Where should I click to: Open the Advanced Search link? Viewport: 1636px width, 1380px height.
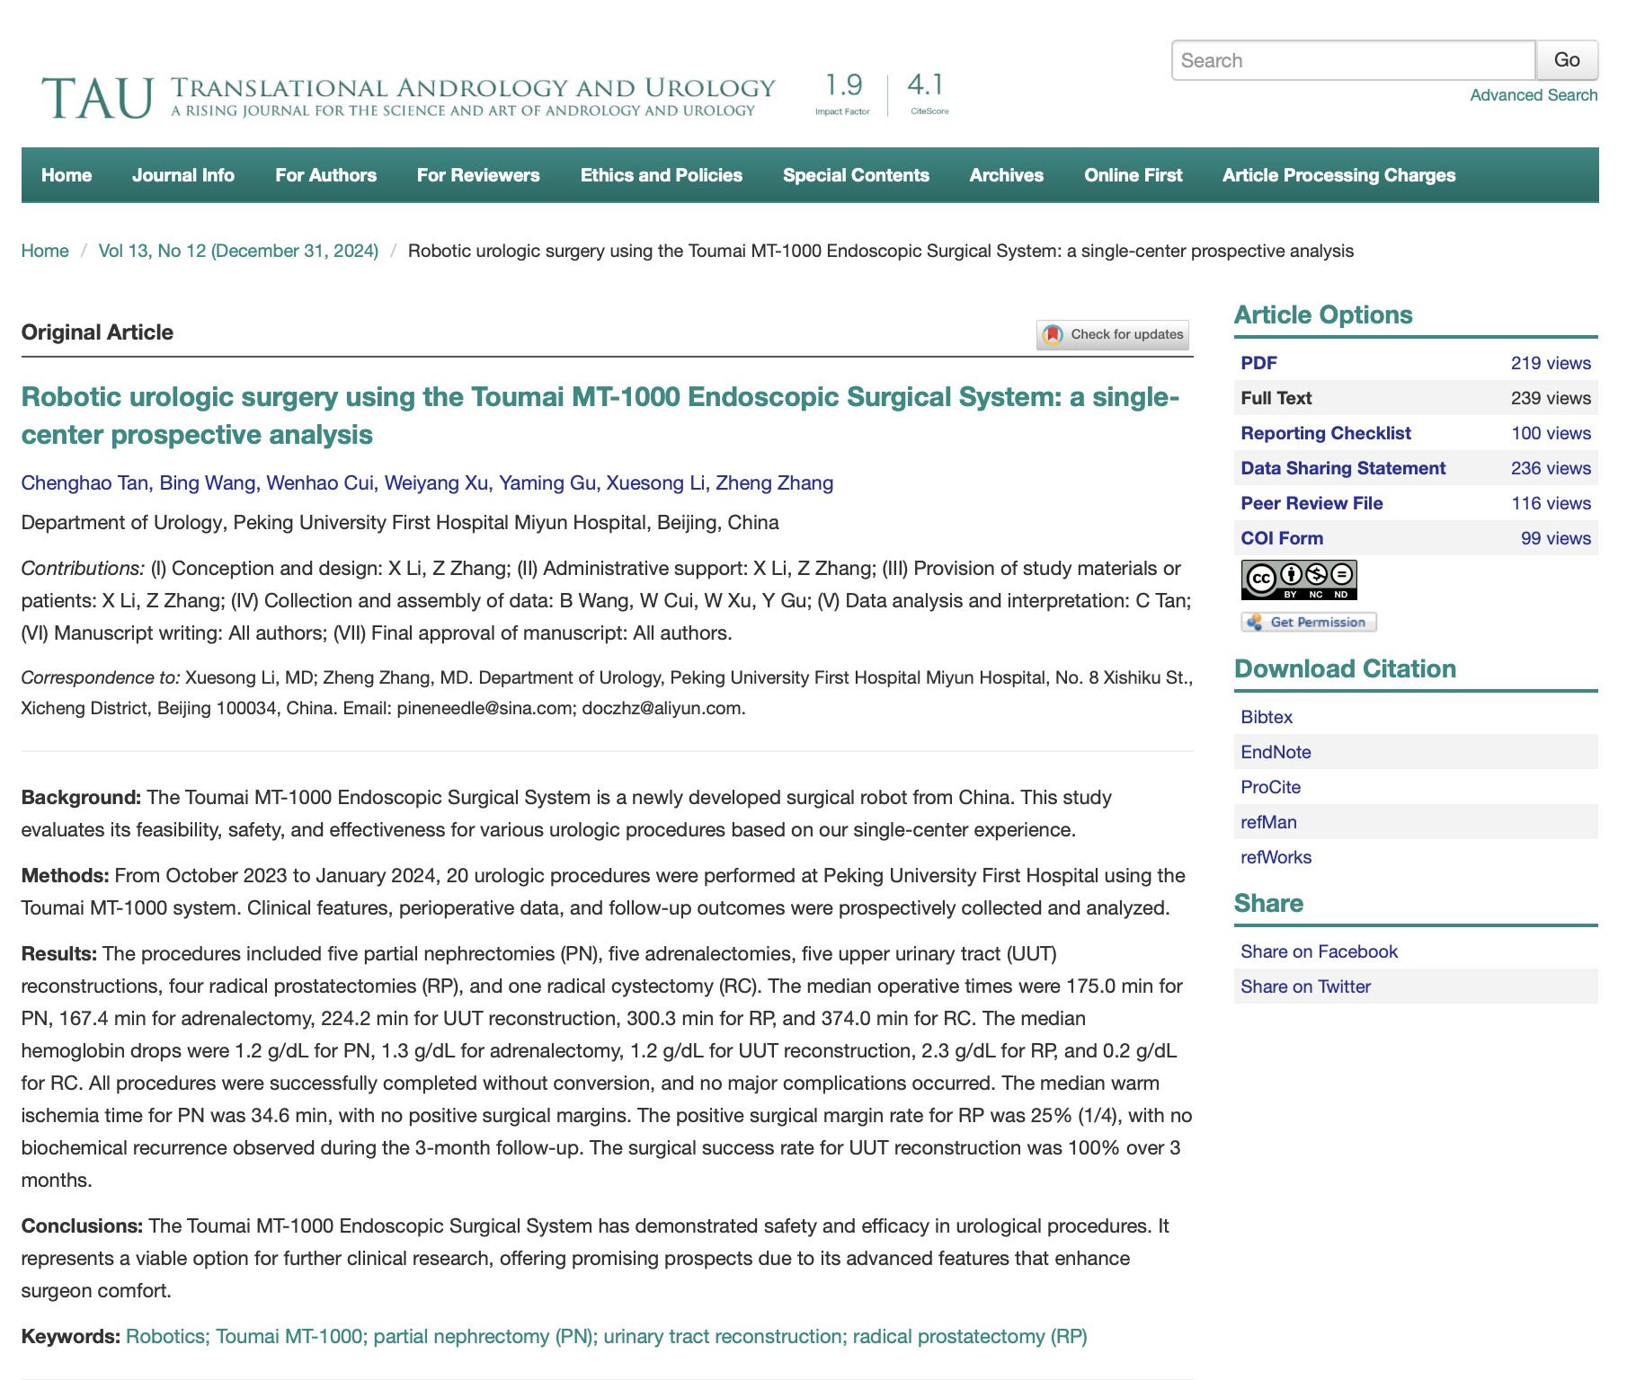(x=1533, y=95)
